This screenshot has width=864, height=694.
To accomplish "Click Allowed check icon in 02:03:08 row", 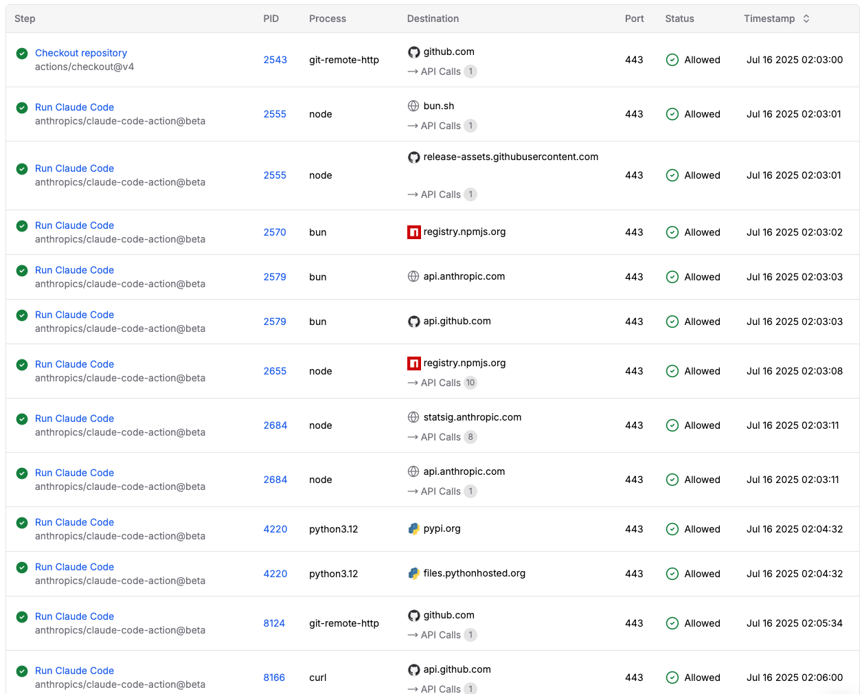I will [x=672, y=371].
